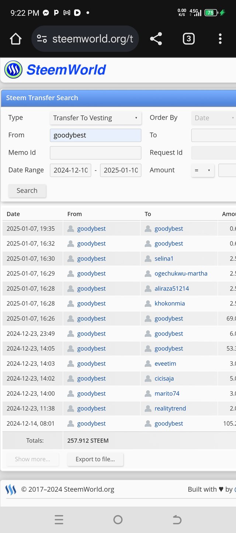Image resolution: width=236 pixels, height=533 pixels.
Task: Open the tab switcher showing 3 tabs
Action: pyautogui.click(x=188, y=39)
